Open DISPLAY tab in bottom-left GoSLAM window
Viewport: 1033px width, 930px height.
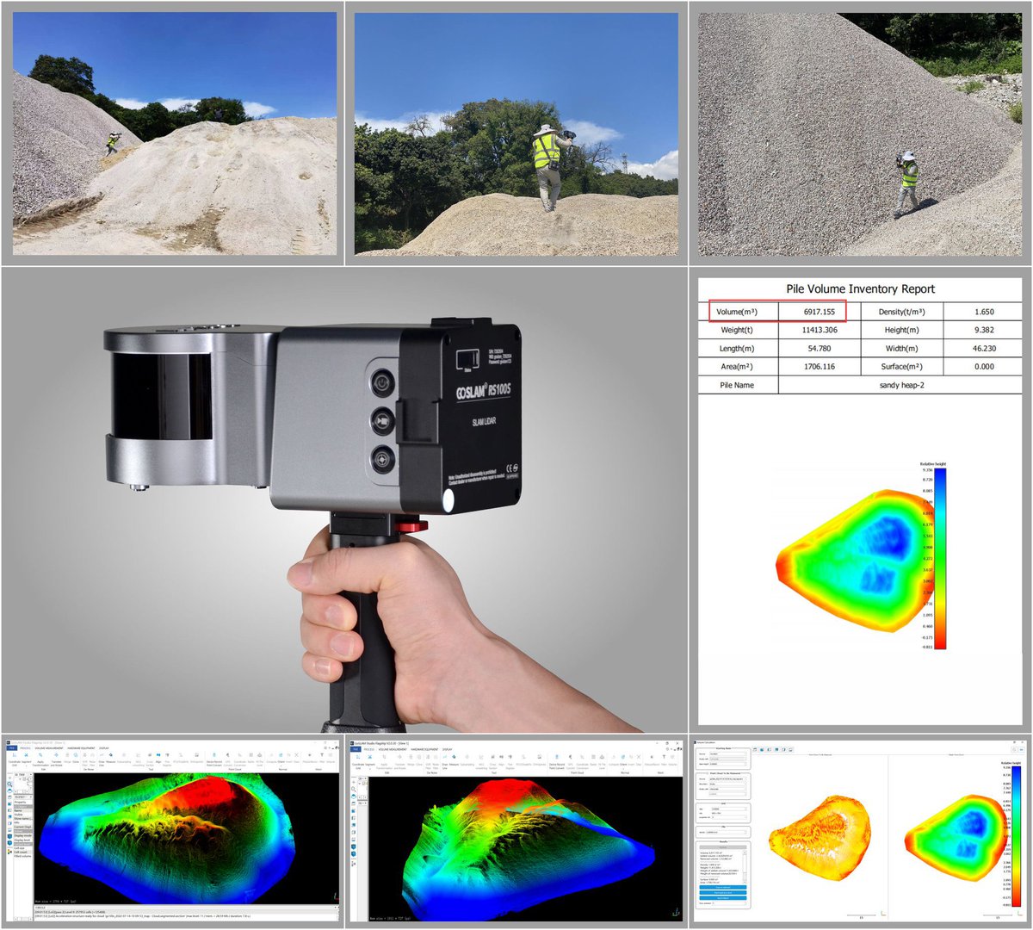[x=103, y=748]
